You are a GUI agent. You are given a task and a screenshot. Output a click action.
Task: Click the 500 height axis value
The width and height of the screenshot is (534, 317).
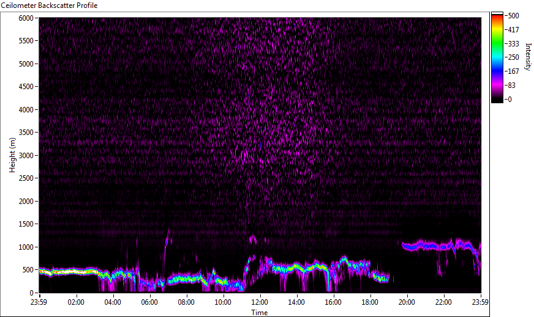click(28, 270)
